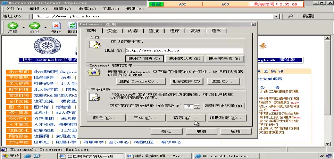Click the green Back arrow icon
The height and width of the screenshot is (159, 334).
(x=13, y=26)
